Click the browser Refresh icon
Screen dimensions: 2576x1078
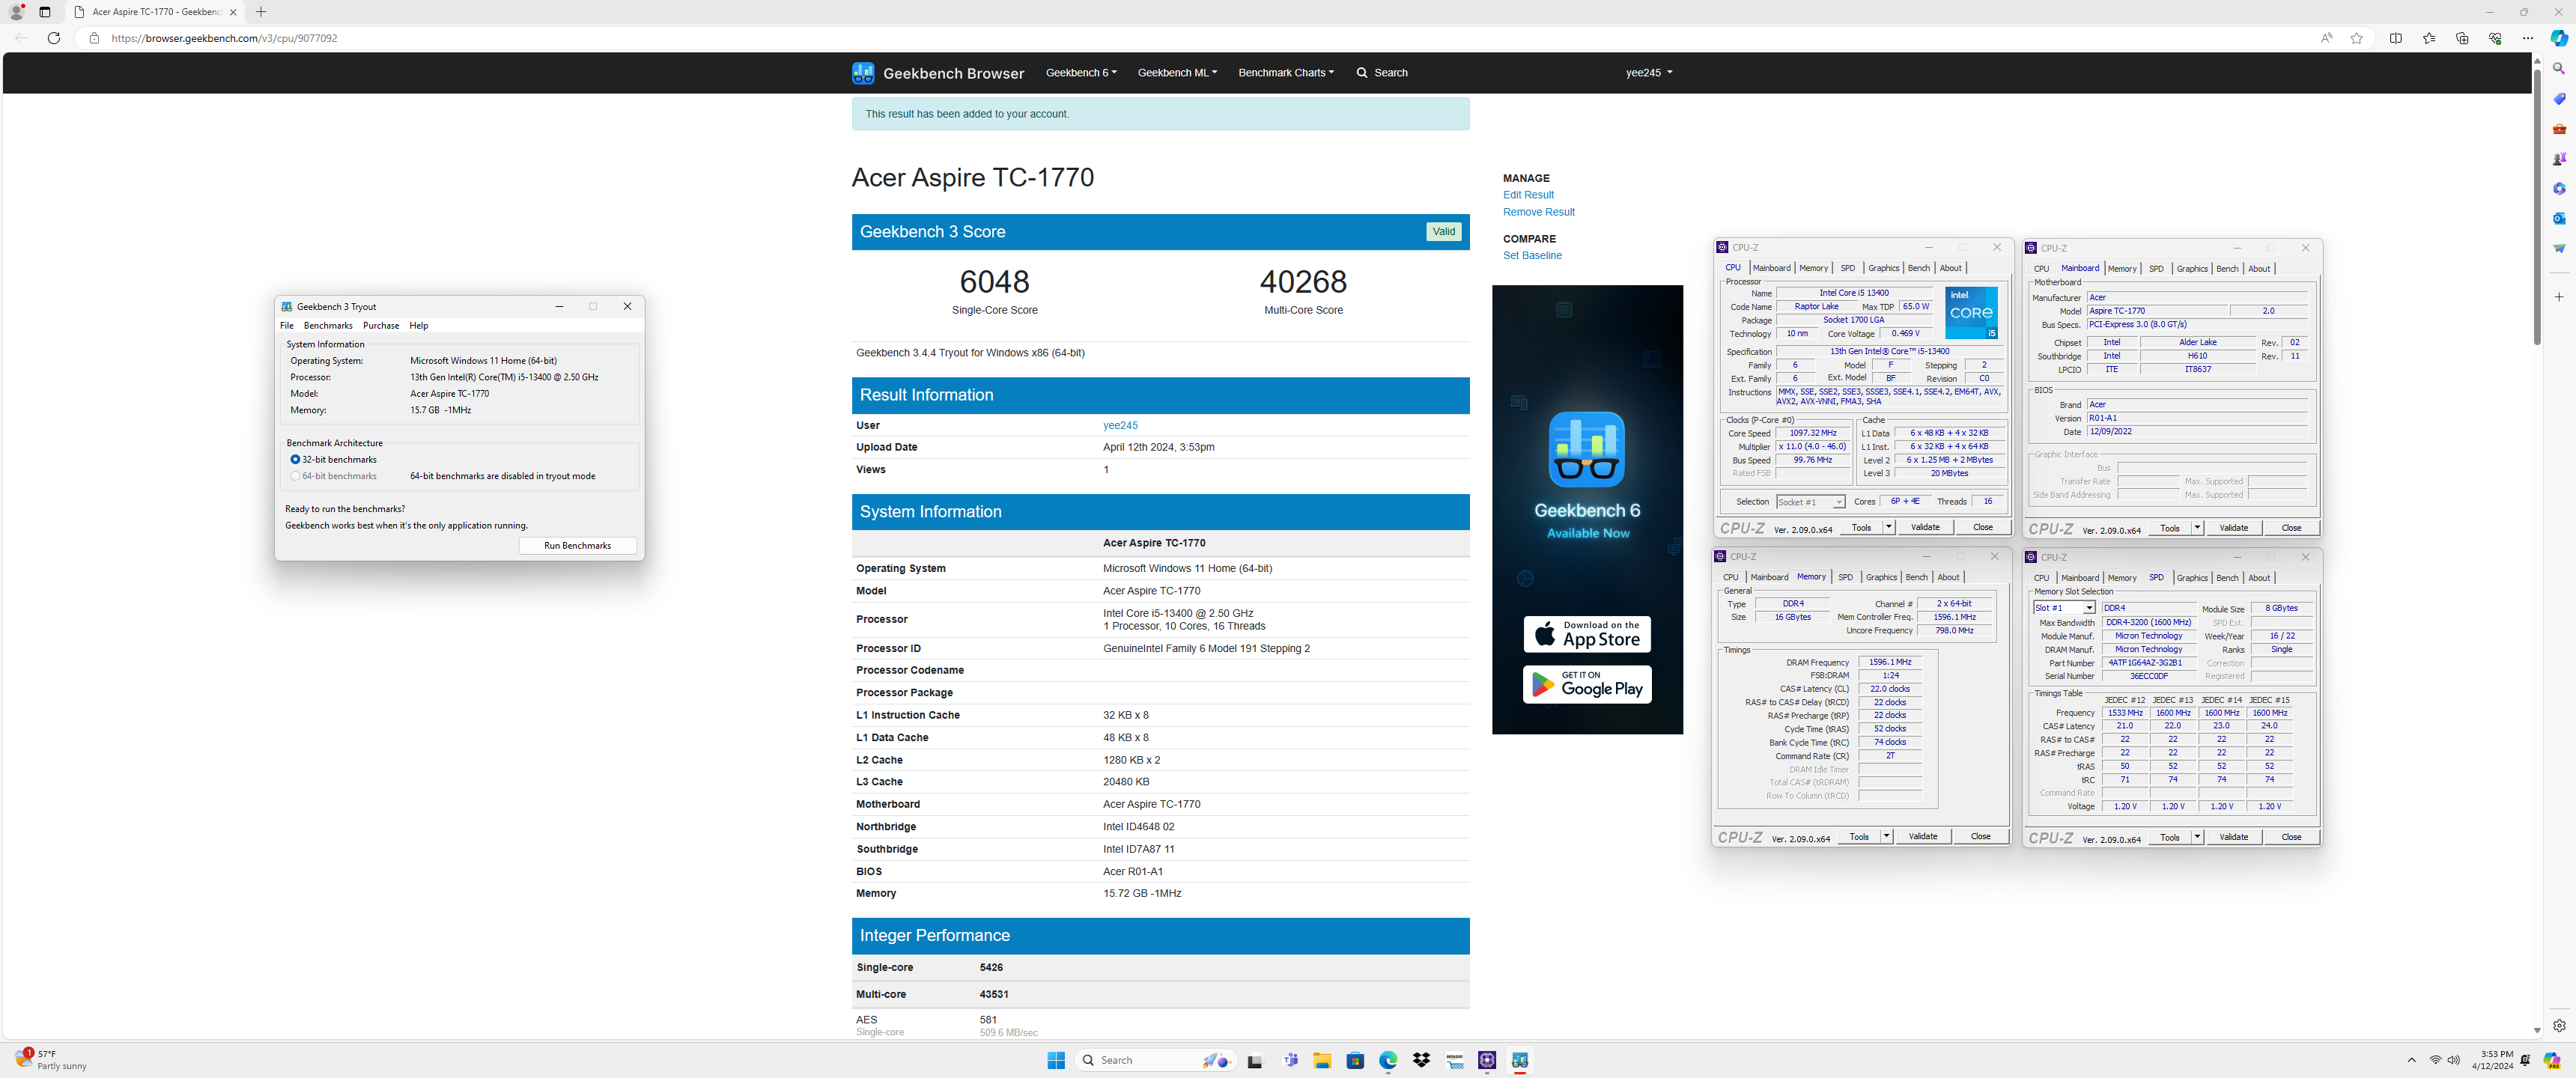(54, 38)
